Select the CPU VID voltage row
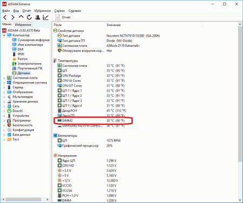The width and height of the screenshot is (243, 203). (87, 165)
